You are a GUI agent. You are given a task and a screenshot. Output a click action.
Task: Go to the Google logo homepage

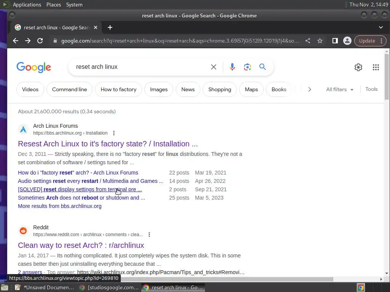(34, 67)
